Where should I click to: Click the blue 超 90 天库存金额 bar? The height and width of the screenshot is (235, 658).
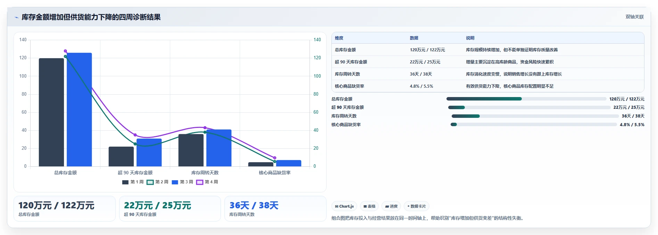click(x=149, y=153)
